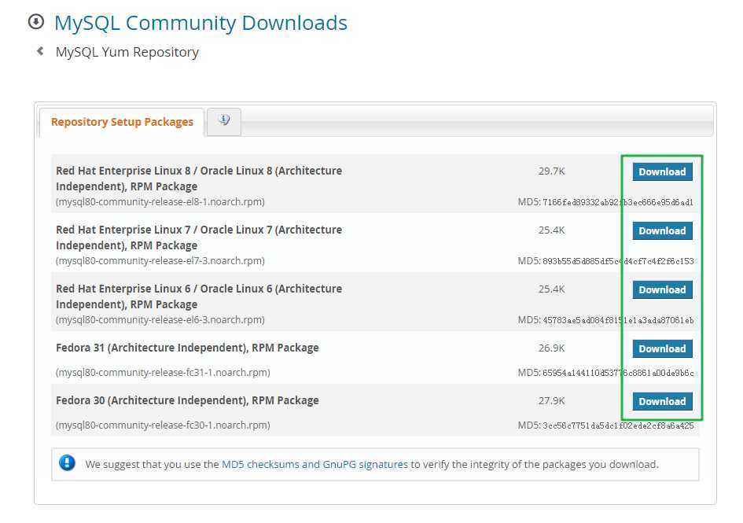Click filename mysql80-community-release-el6-3.noarch.rpm
Image resolution: width=743 pixels, height=523 pixels.
coord(160,319)
